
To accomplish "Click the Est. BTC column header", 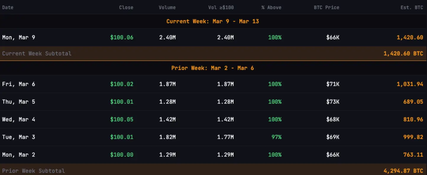I will tap(412, 7).
